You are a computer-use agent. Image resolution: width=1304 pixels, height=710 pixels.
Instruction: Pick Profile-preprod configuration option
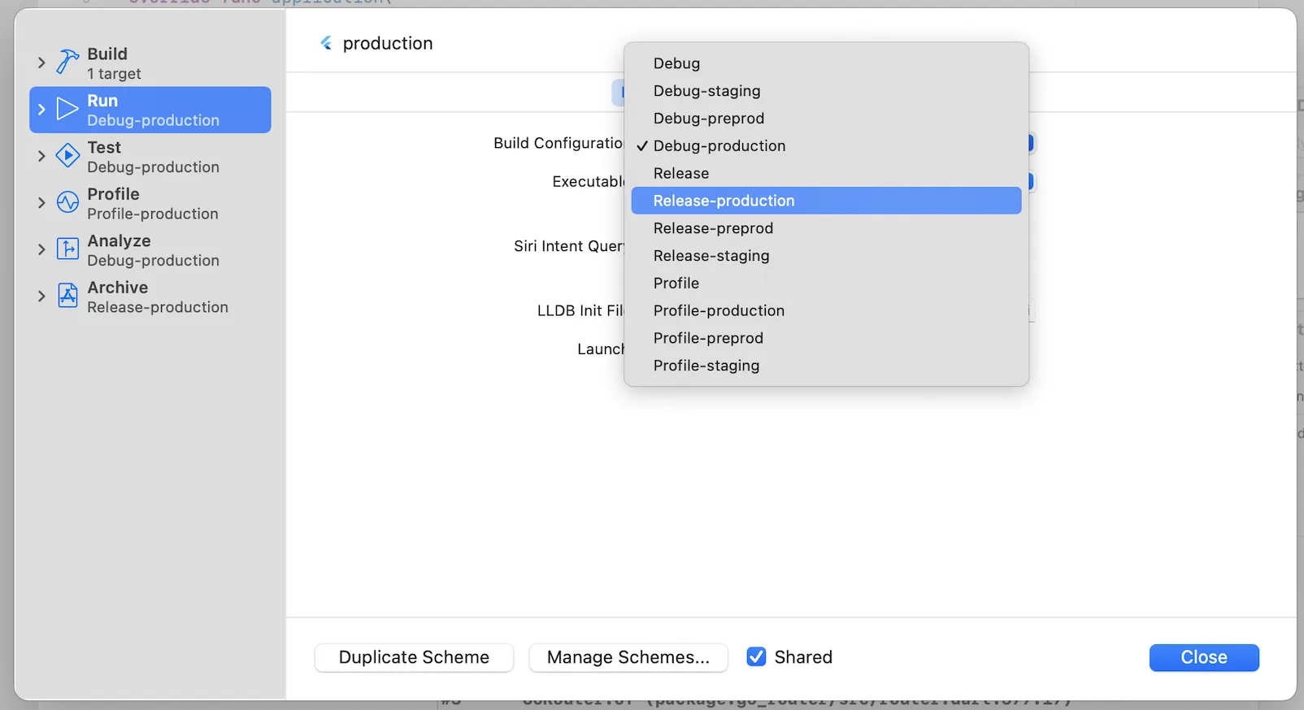click(x=708, y=338)
